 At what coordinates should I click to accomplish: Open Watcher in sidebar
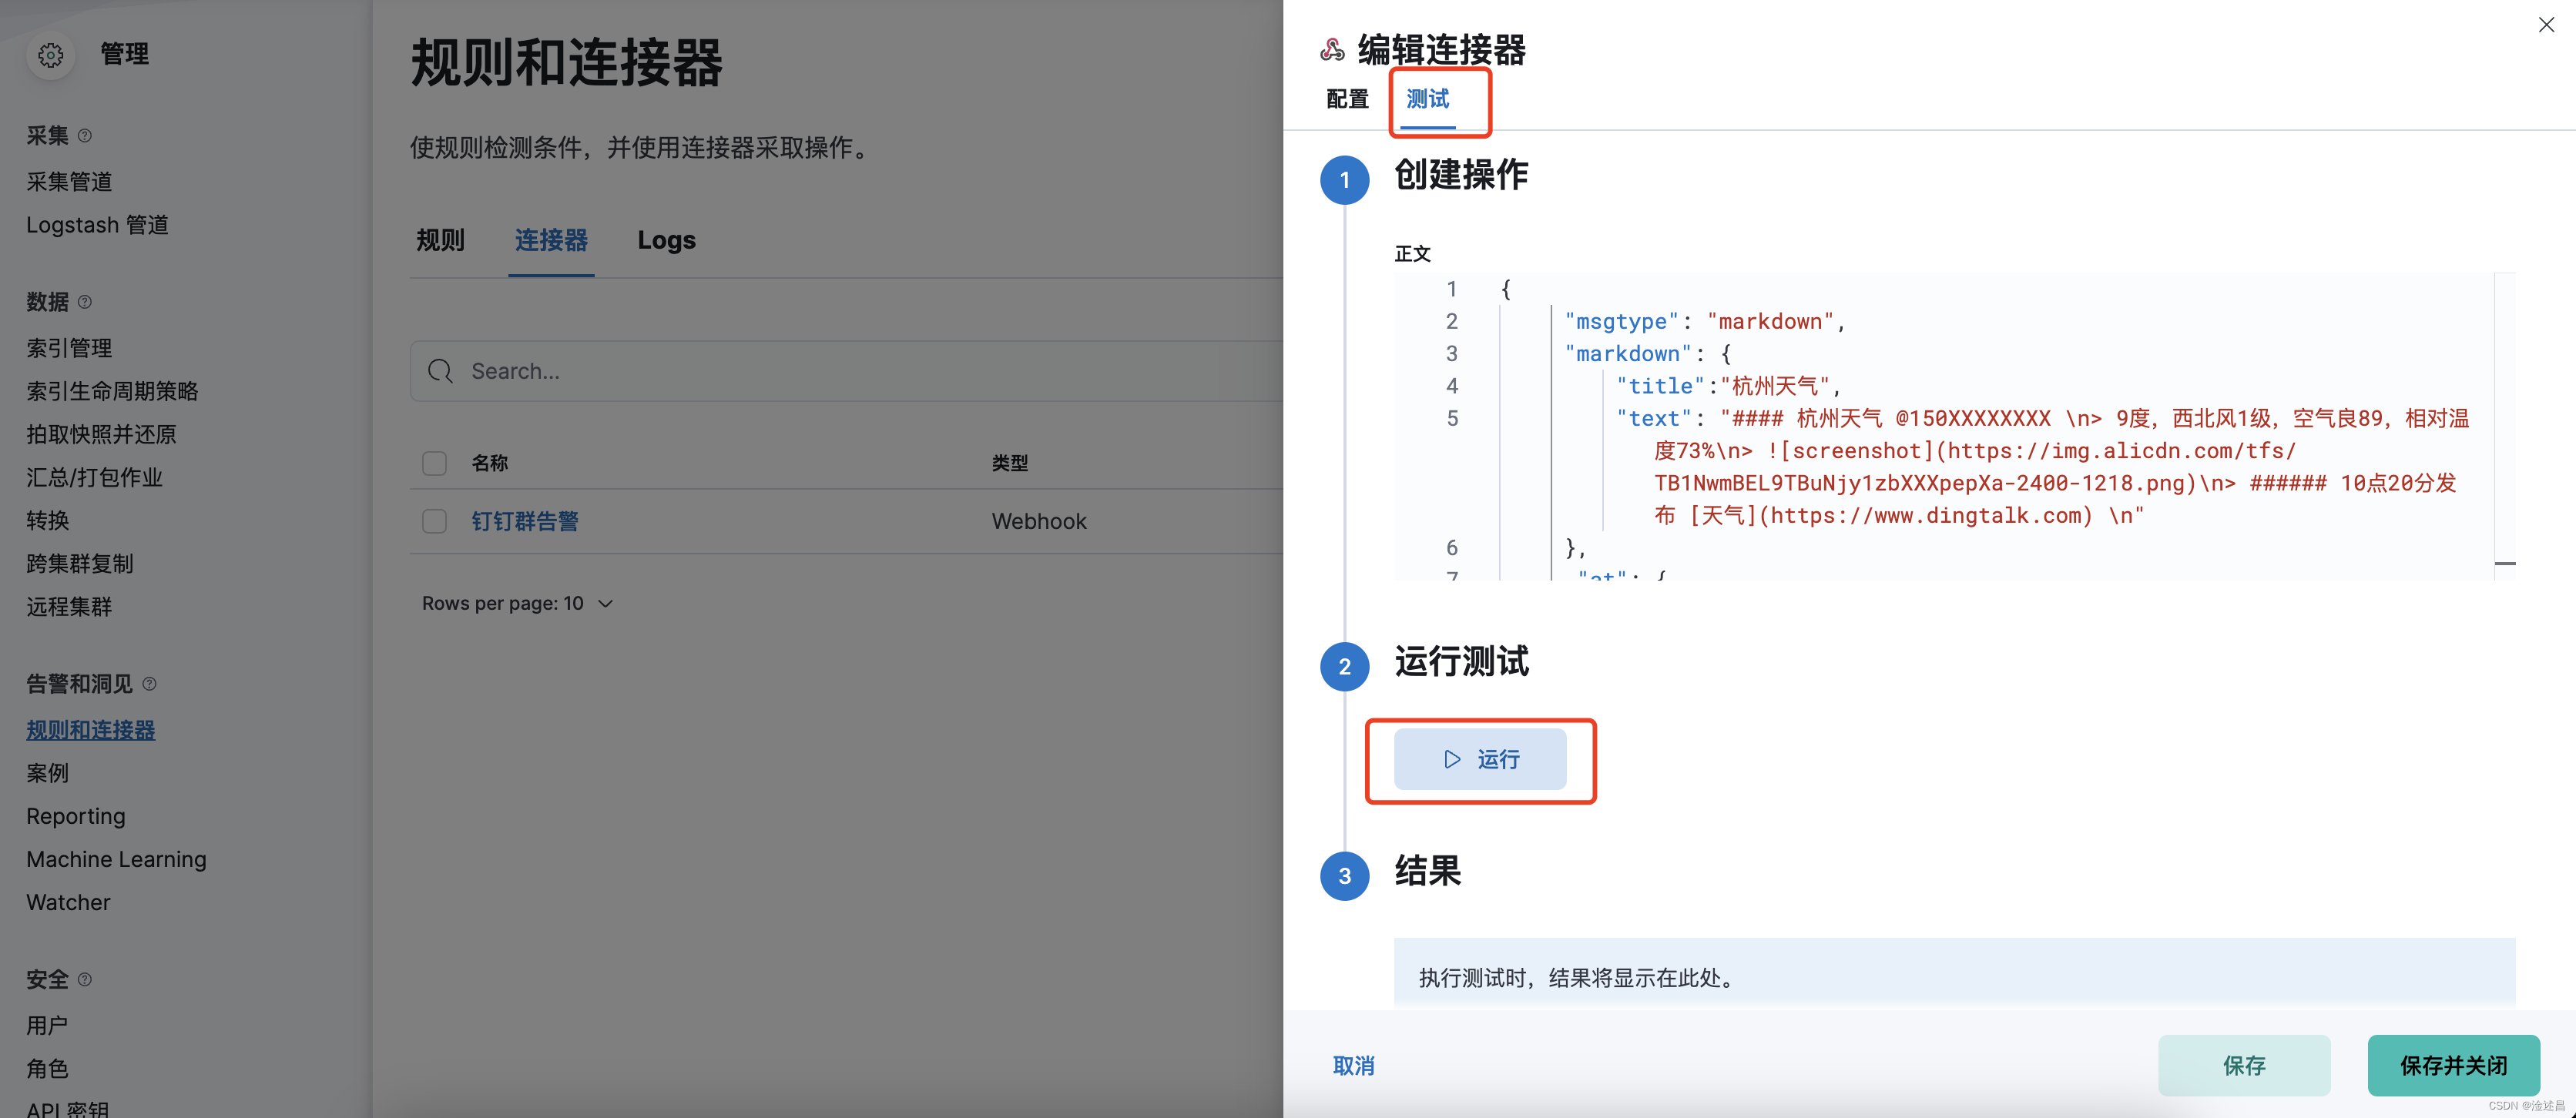68,902
